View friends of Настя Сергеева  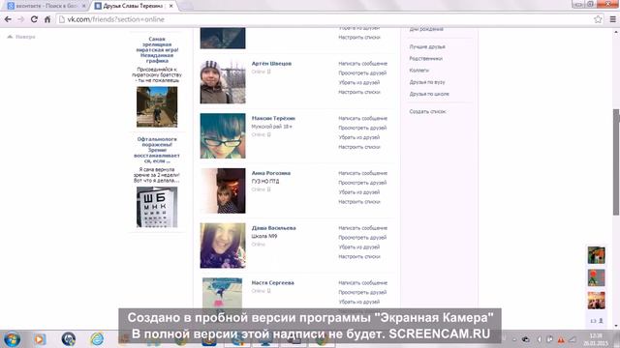click(x=362, y=292)
